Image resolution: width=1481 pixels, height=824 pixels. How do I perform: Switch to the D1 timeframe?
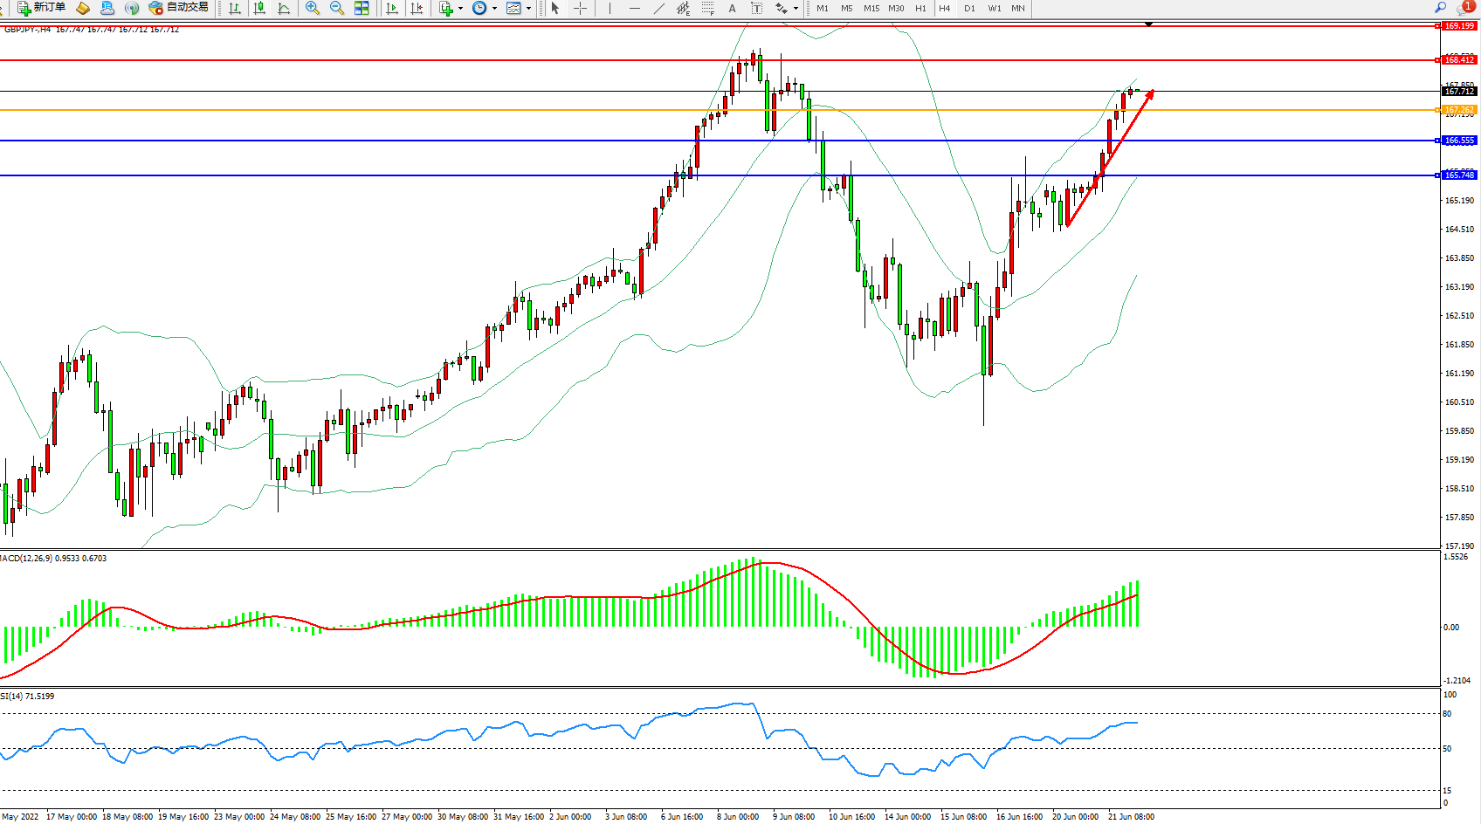pyautogui.click(x=969, y=8)
